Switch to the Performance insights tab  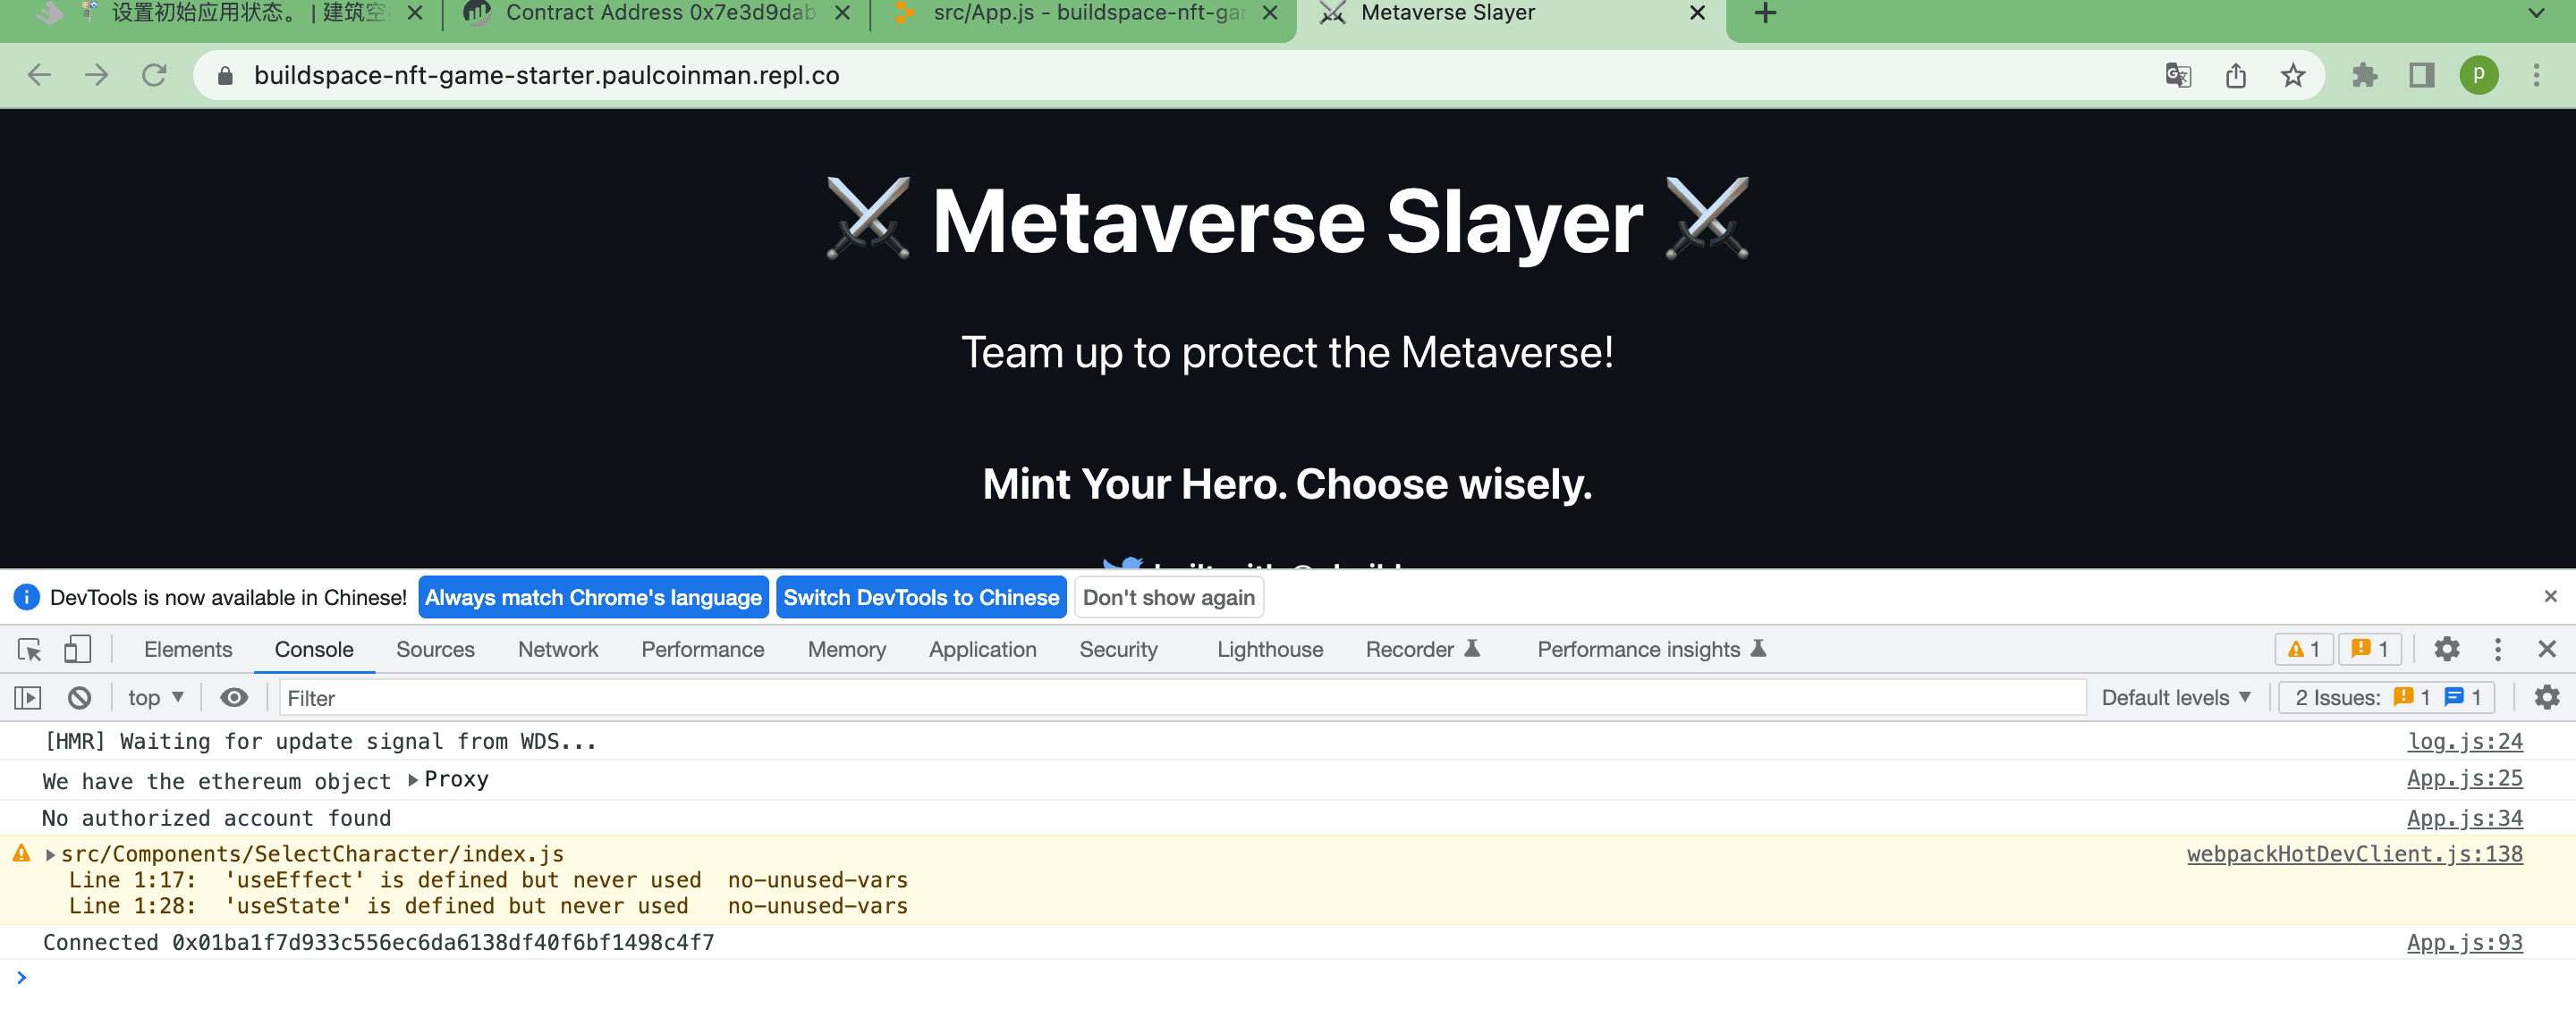click(1652, 650)
